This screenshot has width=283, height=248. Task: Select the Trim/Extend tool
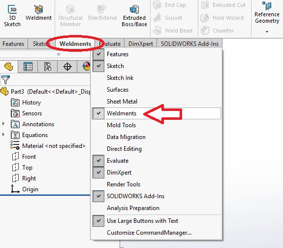tap(102, 13)
